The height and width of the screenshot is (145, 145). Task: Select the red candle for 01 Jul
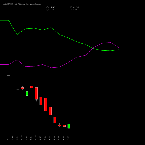point(41,101)
